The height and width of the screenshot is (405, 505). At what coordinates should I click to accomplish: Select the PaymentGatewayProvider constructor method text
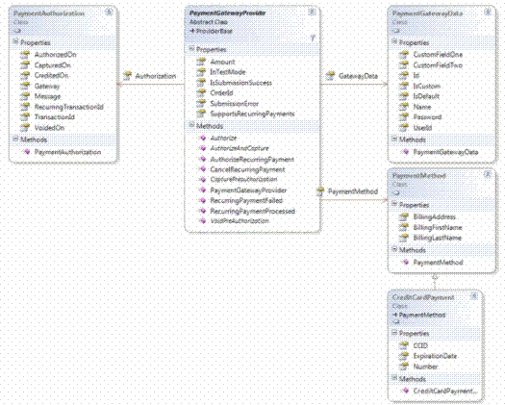248,190
